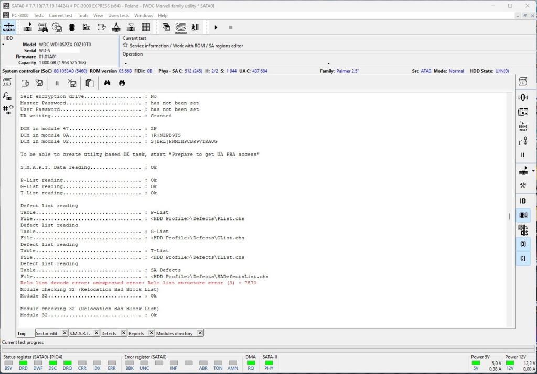Click the gear-with-floppy-disk icon in main toolbar
The height and width of the screenshot is (374, 537).
pyautogui.click(x=57, y=27)
